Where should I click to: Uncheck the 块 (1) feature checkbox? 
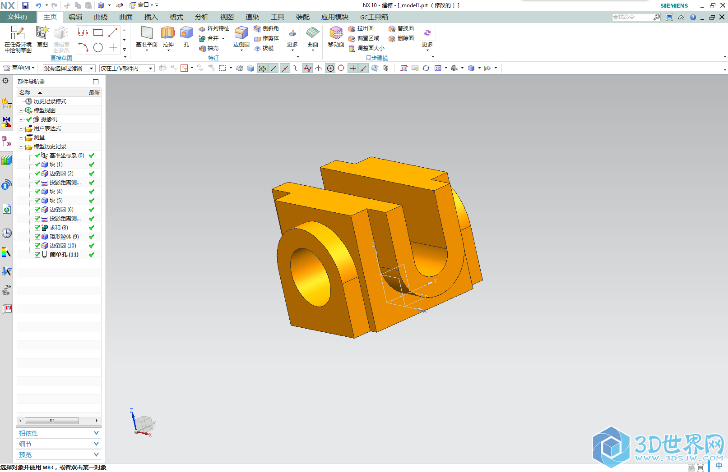(x=37, y=165)
